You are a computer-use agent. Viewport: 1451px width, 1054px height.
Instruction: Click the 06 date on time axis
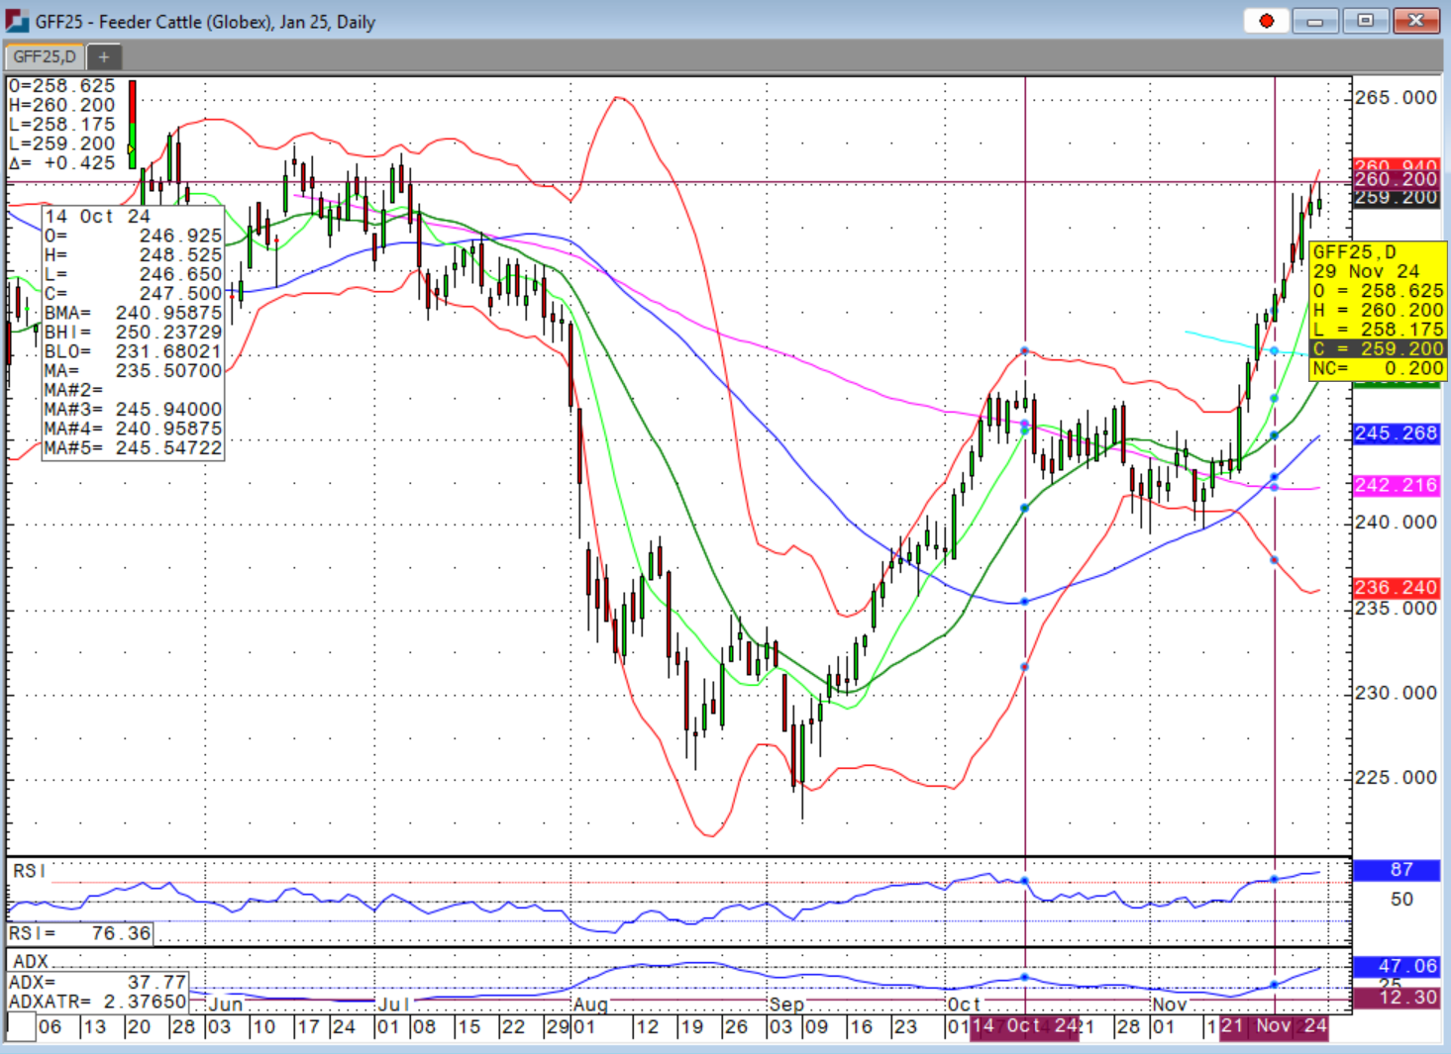[50, 1027]
